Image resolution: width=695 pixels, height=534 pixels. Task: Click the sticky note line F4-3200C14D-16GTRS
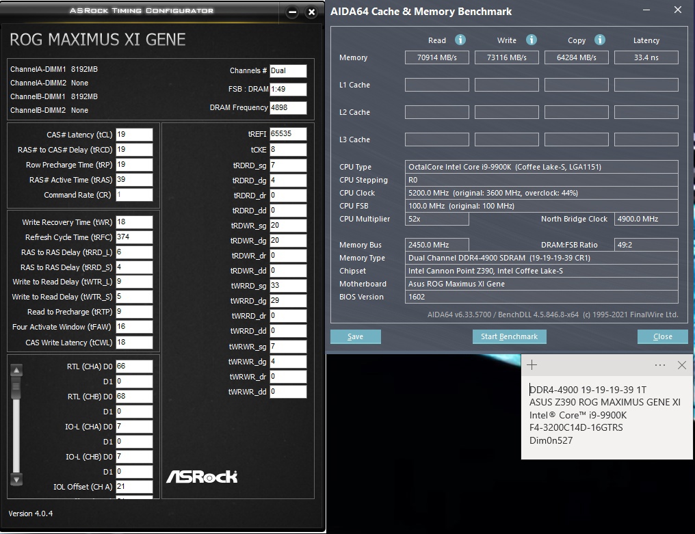(x=576, y=427)
